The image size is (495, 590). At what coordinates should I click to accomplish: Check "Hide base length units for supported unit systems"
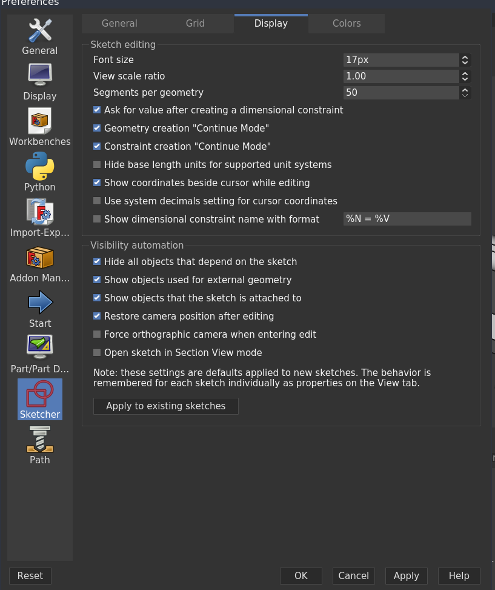tap(97, 164)
